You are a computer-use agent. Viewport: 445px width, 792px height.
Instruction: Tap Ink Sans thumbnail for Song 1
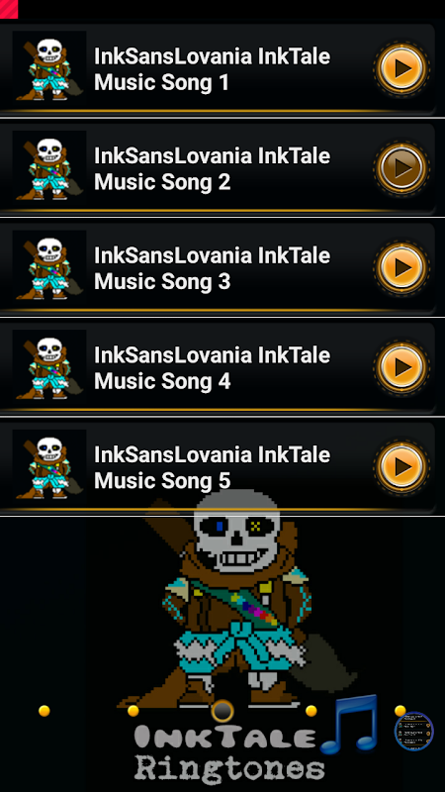[48, 68]
